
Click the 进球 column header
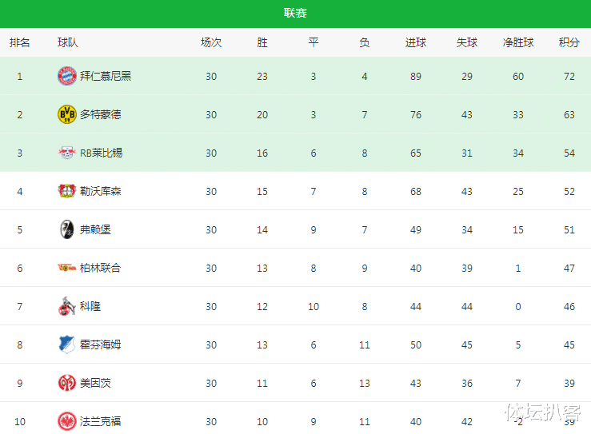(415, 42)
